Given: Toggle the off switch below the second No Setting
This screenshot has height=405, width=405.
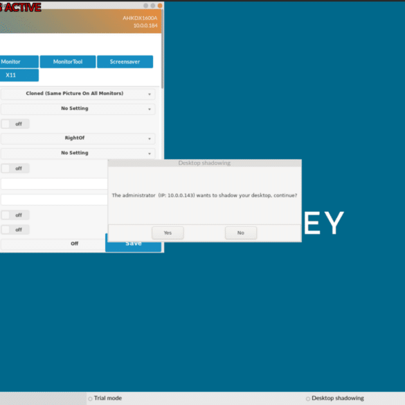Looking at the screenshot, I should pos(15,168).
